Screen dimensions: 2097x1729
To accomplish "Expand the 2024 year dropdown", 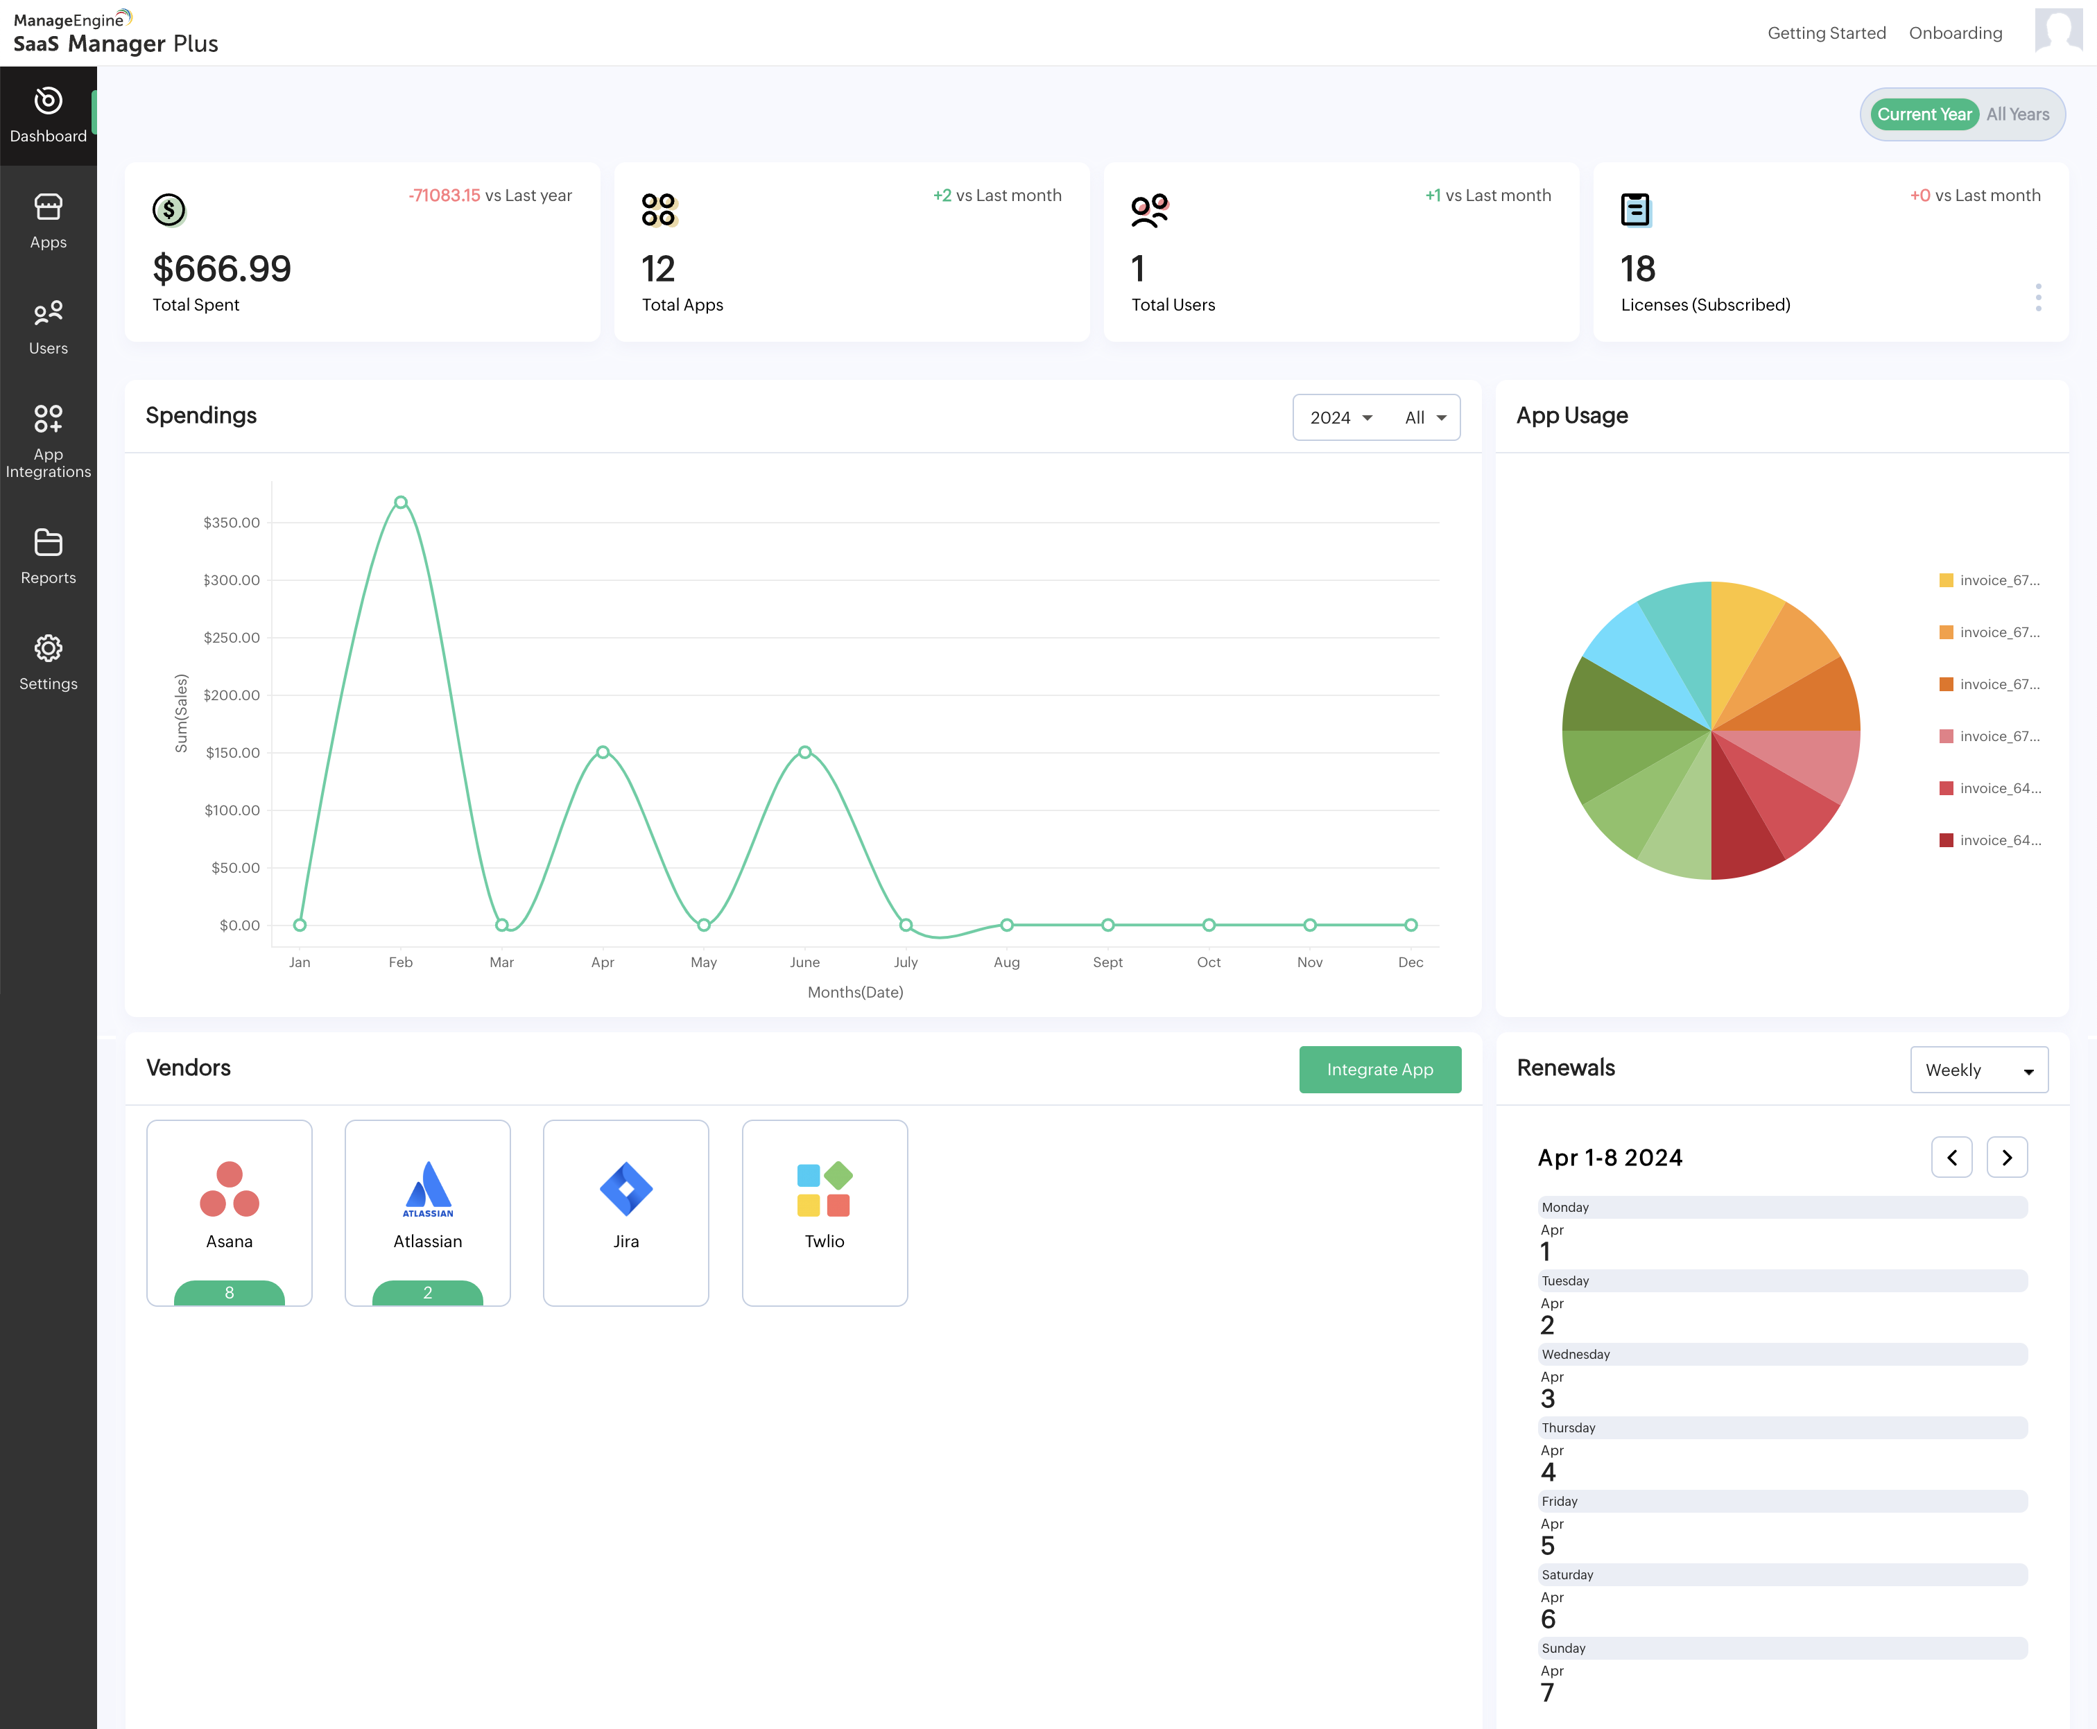I will (1340, 417).
